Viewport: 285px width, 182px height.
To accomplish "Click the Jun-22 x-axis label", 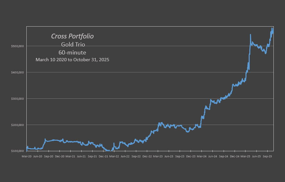I will [x=125, y=156].
